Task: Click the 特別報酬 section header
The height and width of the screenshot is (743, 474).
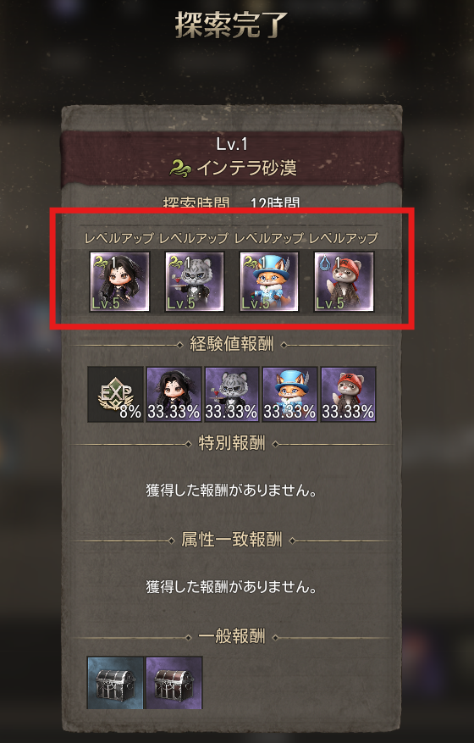Action: point(232,443)
